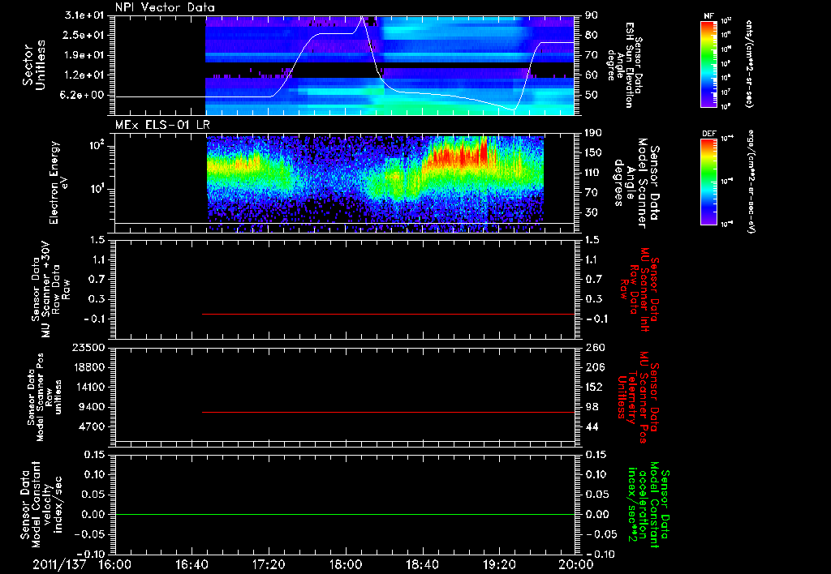The height and width of the screenshot is (574, 831).
Task: Click the 18:40 time axis label
Action: click(422, 564)
